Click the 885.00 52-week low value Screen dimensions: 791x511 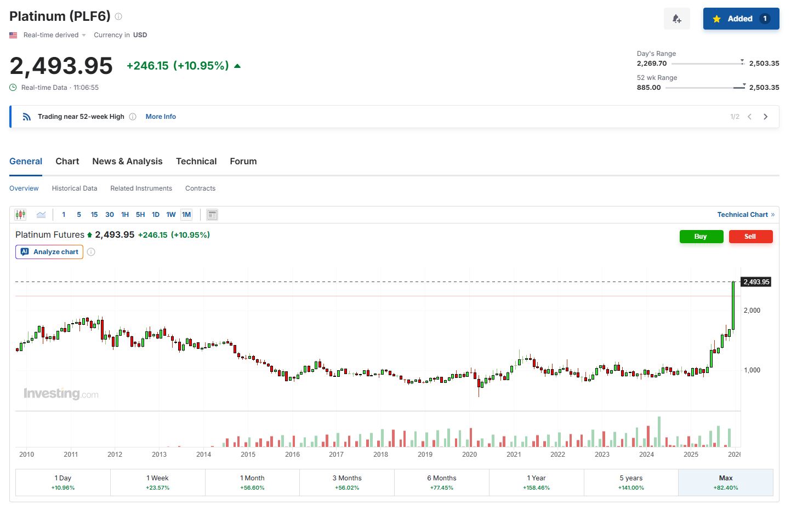pyautogui.click(x=649, y=88)
